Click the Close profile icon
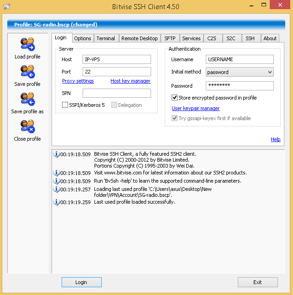293x295 pixels. pos(27,127)
